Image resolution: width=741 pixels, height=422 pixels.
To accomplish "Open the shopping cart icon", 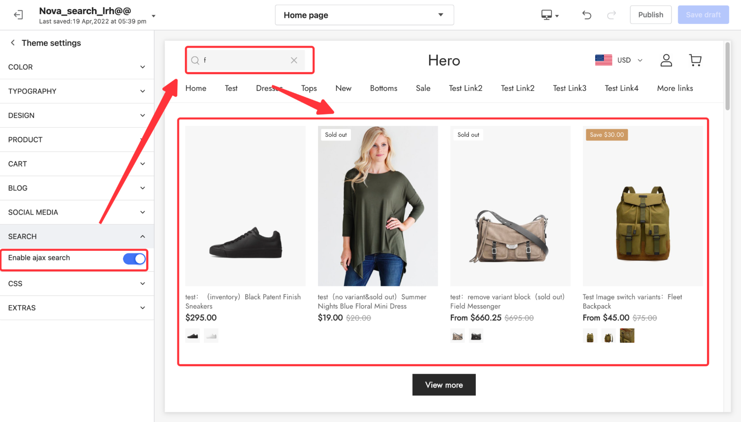I will pyautogui.click(x=695, y=60).
